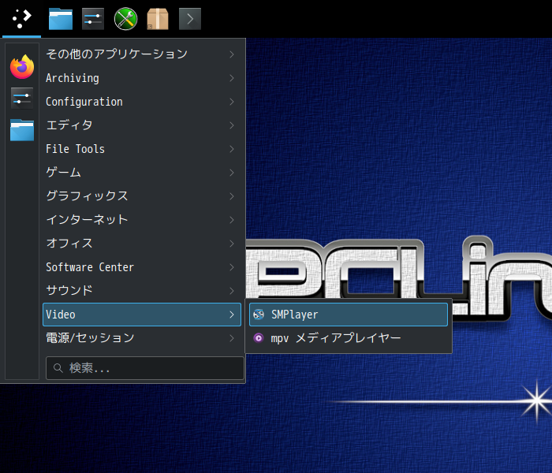Screen dimensions: 552x473
Task: Click the SMPlayer app icon
Action: point(259,315)
